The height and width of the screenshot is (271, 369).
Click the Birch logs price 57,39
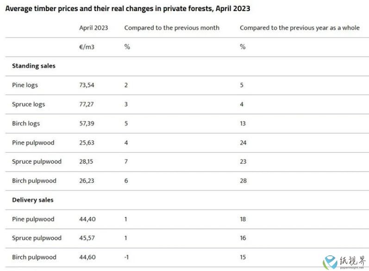[87, 123]
